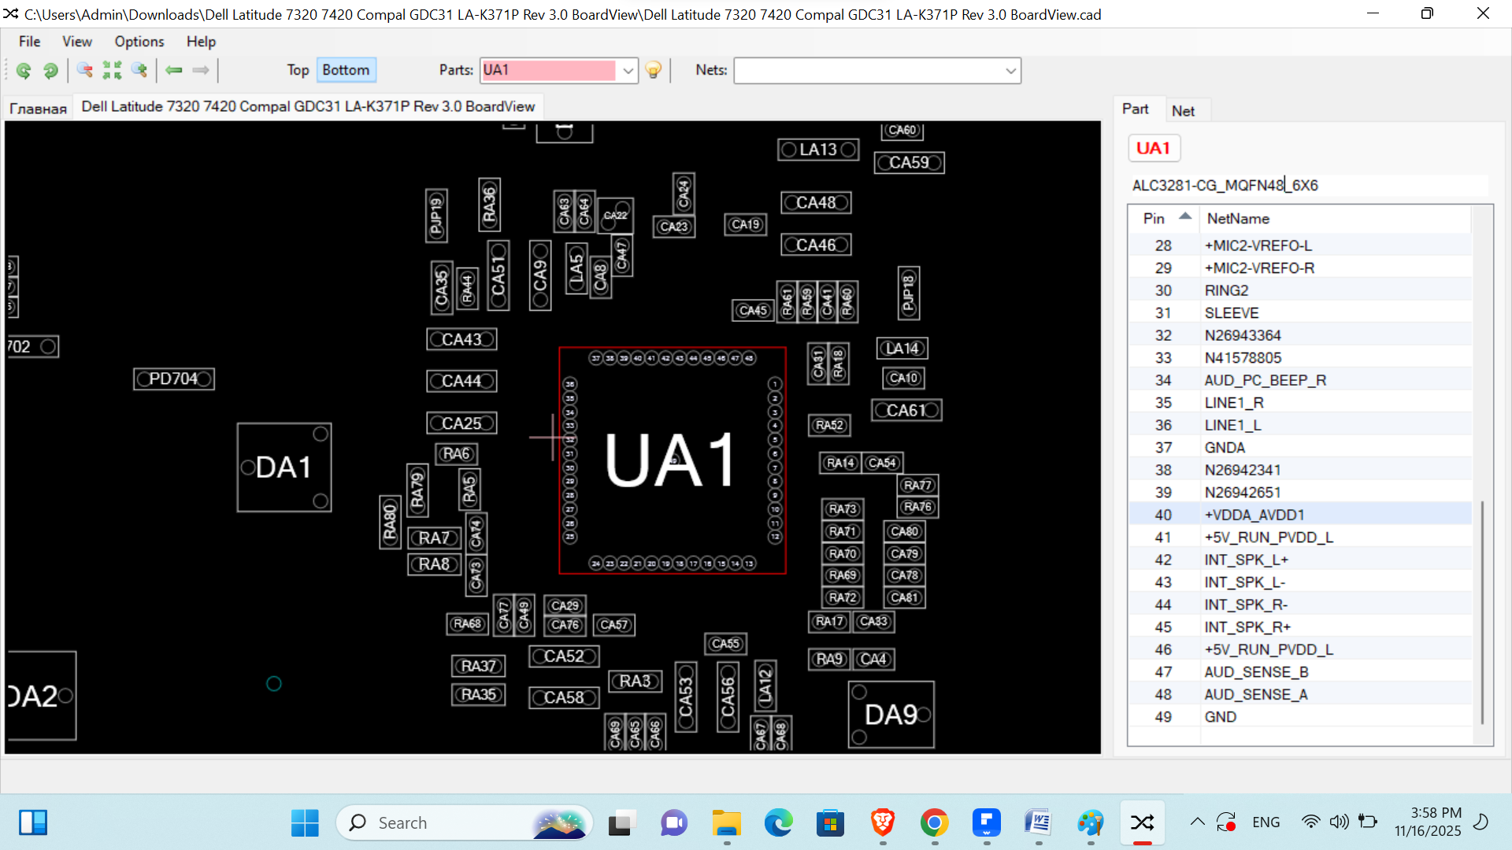Open the Parts dropdown list
Screen dimensions: 1512x850
tap(628, 71)
